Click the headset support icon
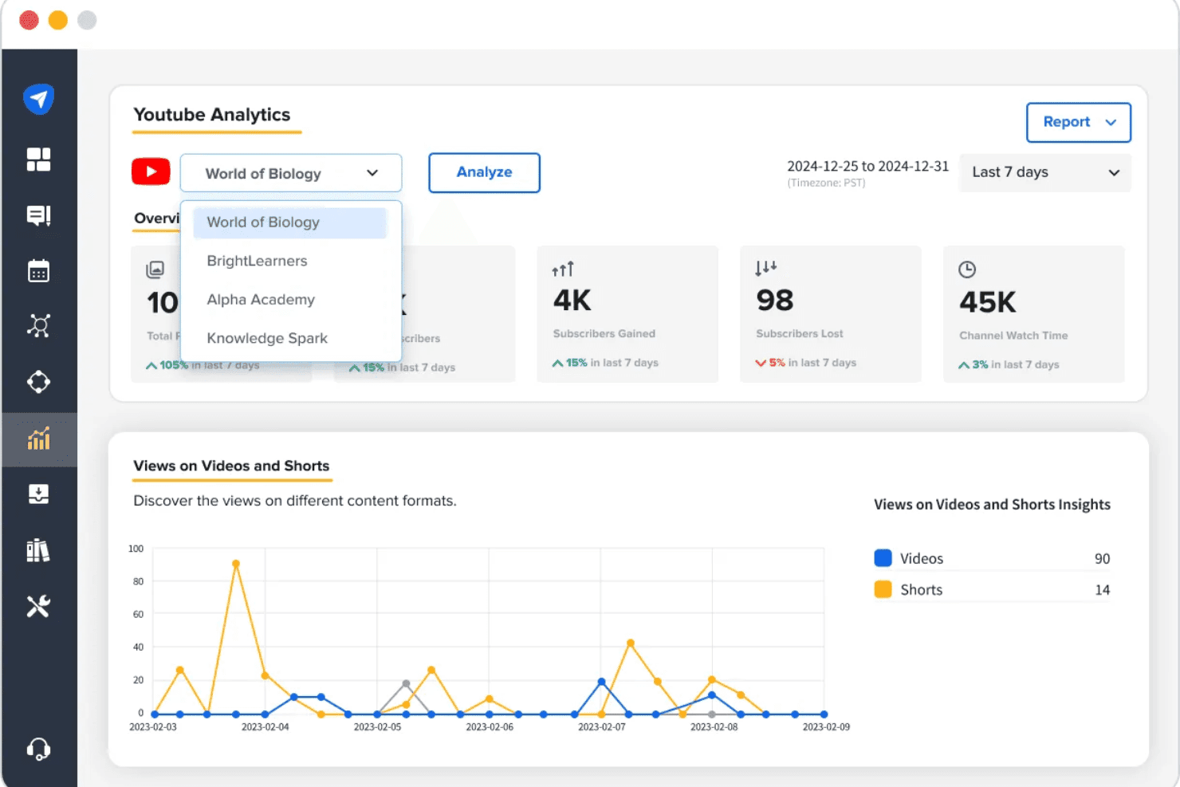This screenshot has height=787, width=1180. pos(38,749)
